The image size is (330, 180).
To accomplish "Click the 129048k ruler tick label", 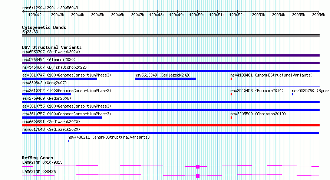I will coord(157,15).
